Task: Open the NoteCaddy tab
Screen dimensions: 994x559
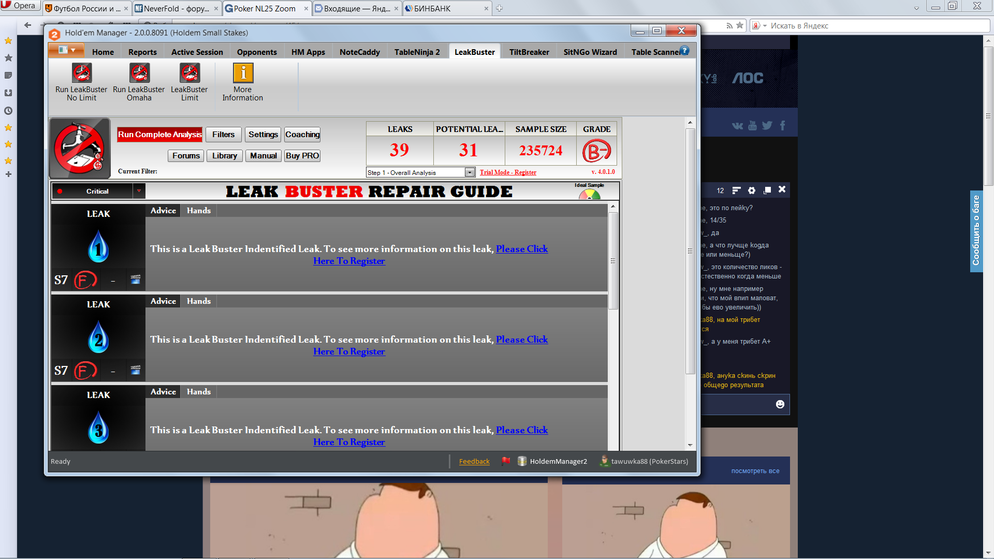Action: tap(359, 52)
